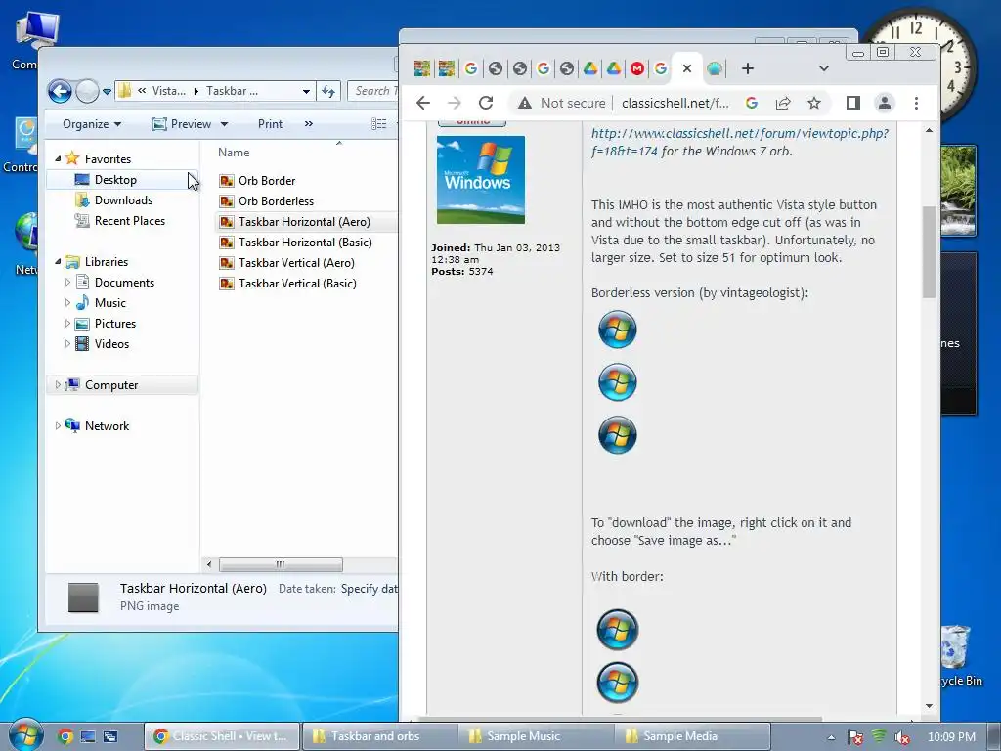1001x751 pixels.
Task: Click the Chrome page vertical scrollbar thumb
Action: (929, 252)
